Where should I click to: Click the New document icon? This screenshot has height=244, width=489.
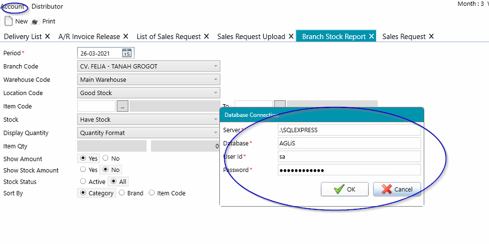(x=9, y=21)
